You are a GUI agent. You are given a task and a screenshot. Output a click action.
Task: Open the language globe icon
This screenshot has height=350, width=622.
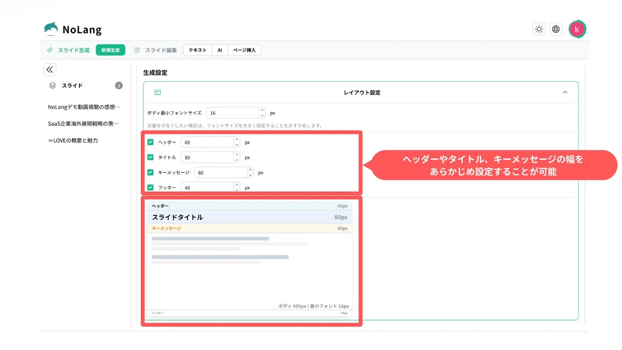[x=555, y=28]
